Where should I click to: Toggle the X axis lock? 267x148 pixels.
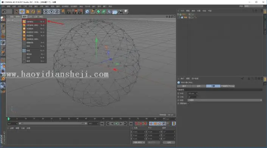46,12
